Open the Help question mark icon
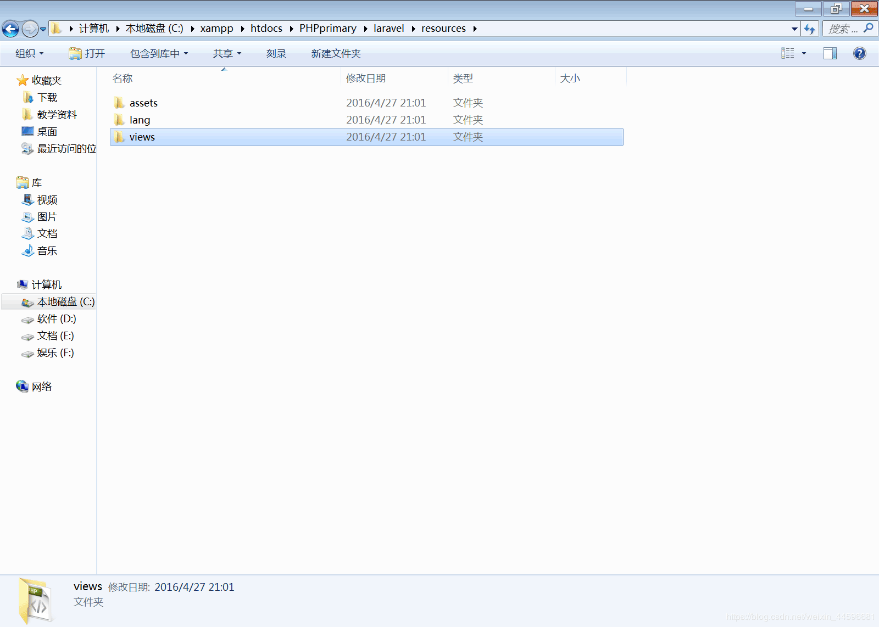 pos(859,53)
